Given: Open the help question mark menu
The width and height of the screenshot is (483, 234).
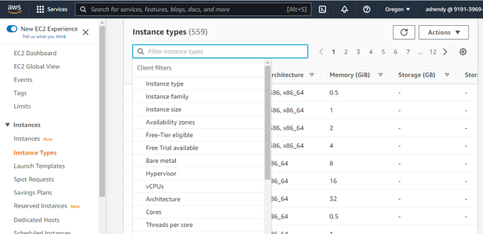Looking at the screenshot, I should (366, 9).
